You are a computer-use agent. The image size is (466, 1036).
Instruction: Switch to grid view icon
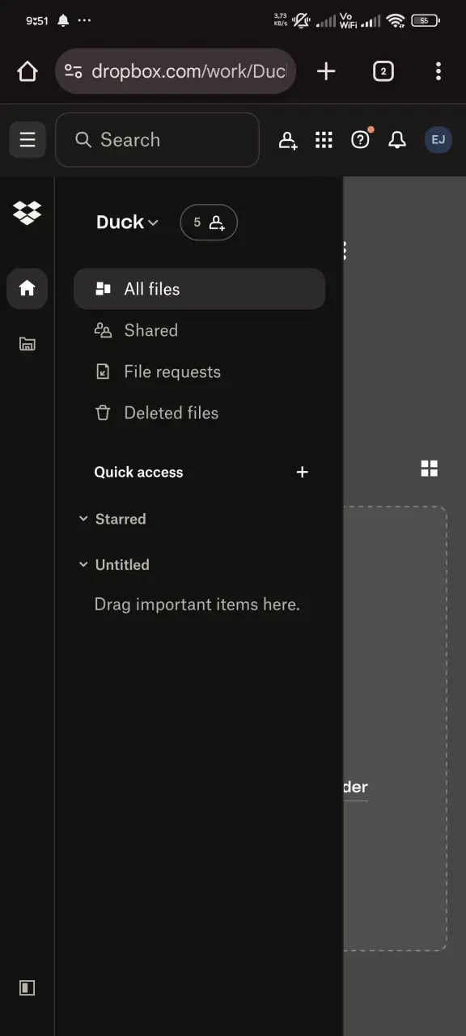tap(430, 469)
